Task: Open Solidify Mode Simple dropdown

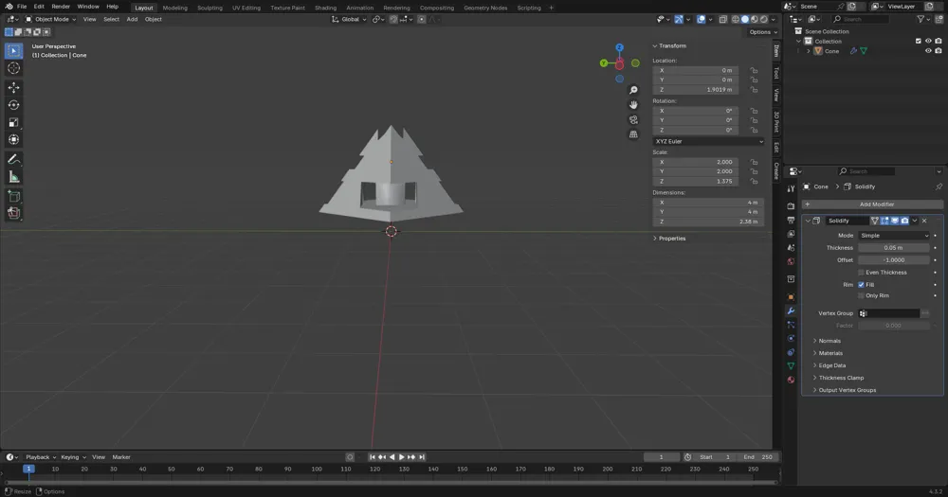Action: tap(894, 236)
